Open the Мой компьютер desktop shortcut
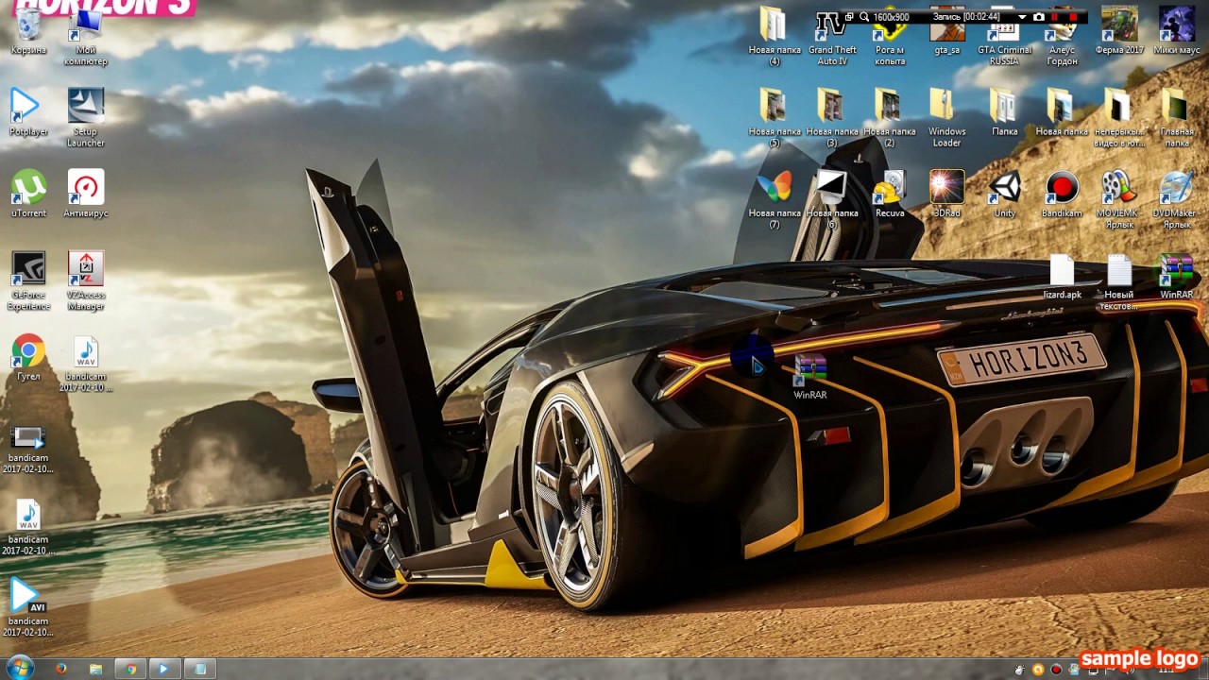1209x680 pixels. pyautogui.click(x=86, y=38)
